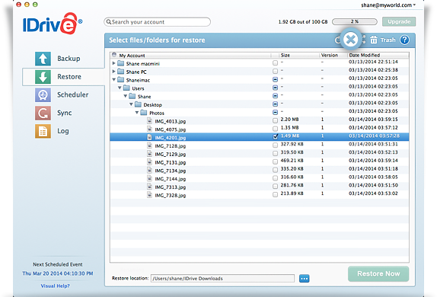Click the magnifier icon in search box
The height and width of the screenshot is (297, 437).
(x=108, y=22)
